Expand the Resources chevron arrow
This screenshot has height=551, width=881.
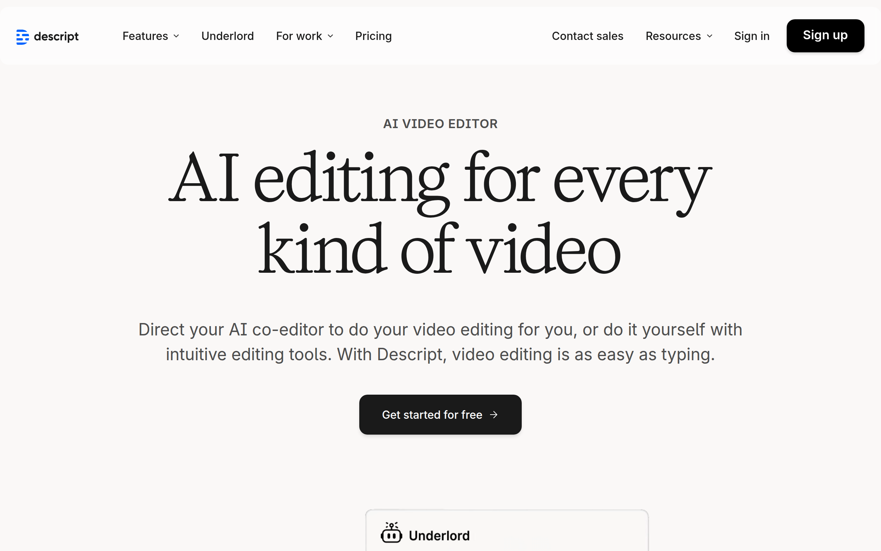click(x=710, y=36)
